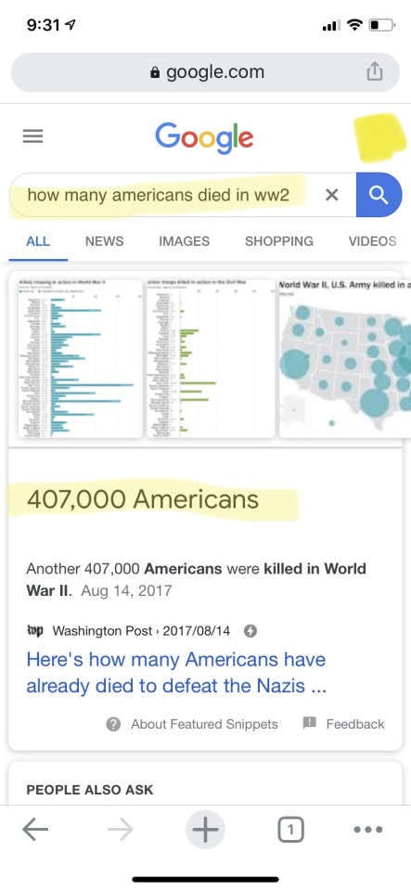The height and width of the screenshot is (891, 411).
Task: Tap the google.com address bar
Action: coord(206,72)
